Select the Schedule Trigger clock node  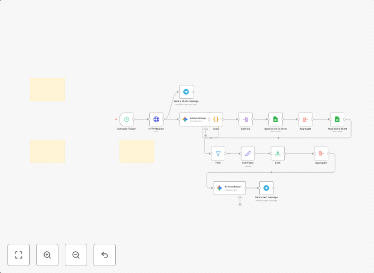[126, 120]
